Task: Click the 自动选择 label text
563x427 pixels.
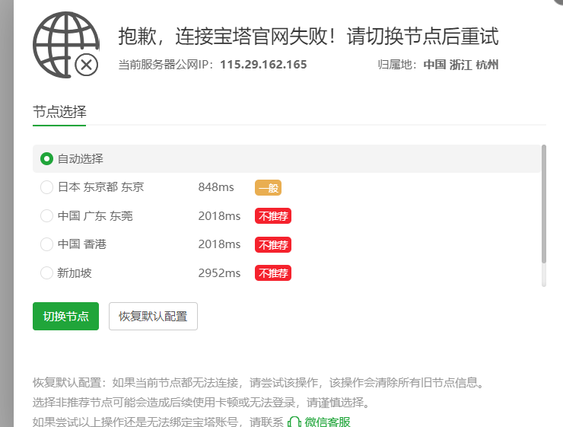Action: point(81,159)
